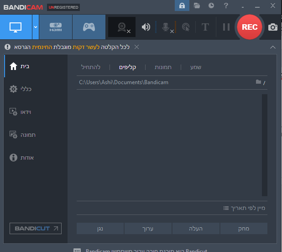The image size is (282, 252).
Task: Click the lock icon in title bar
Action: tap(182, 5)
